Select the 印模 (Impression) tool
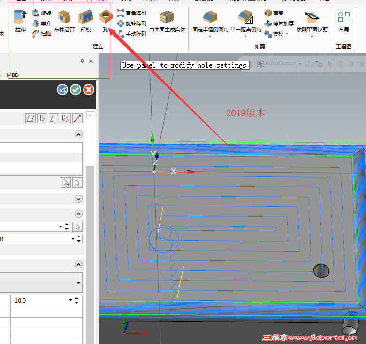This screenshot has width=366, height=344. (x=86, y=21)
